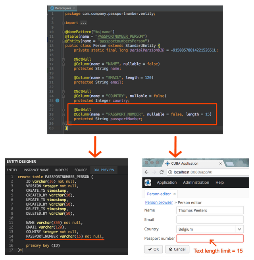Focus the localhost:8080 address bar
Viewport: 254px width, 260px height.
(x=208, y=172)
